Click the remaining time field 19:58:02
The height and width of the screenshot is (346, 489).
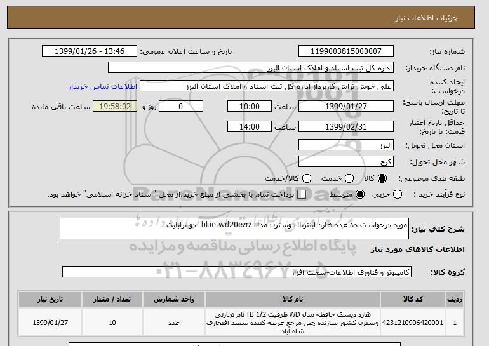[115, 106]
